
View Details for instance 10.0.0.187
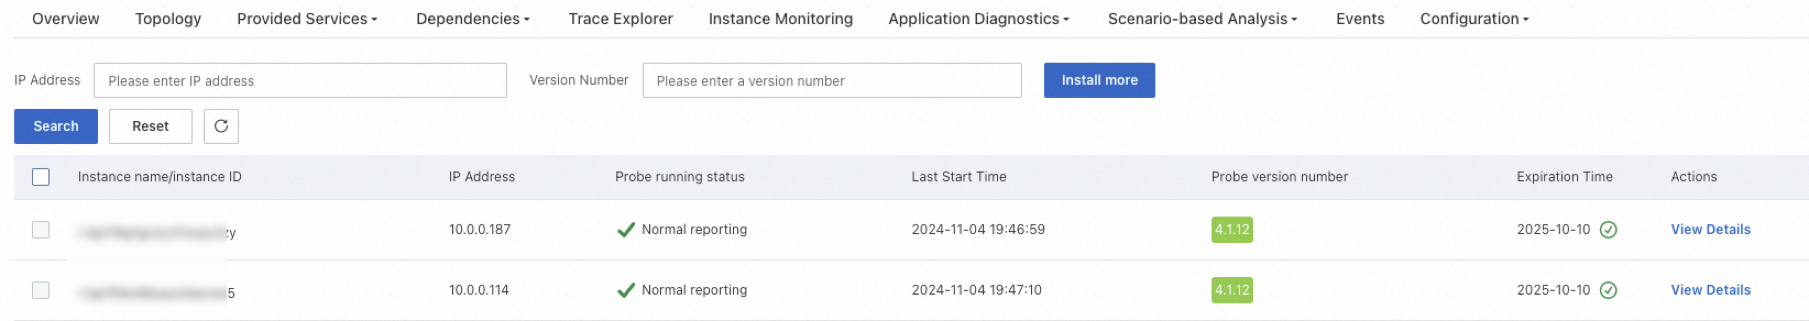click(x=1710, y=230)
